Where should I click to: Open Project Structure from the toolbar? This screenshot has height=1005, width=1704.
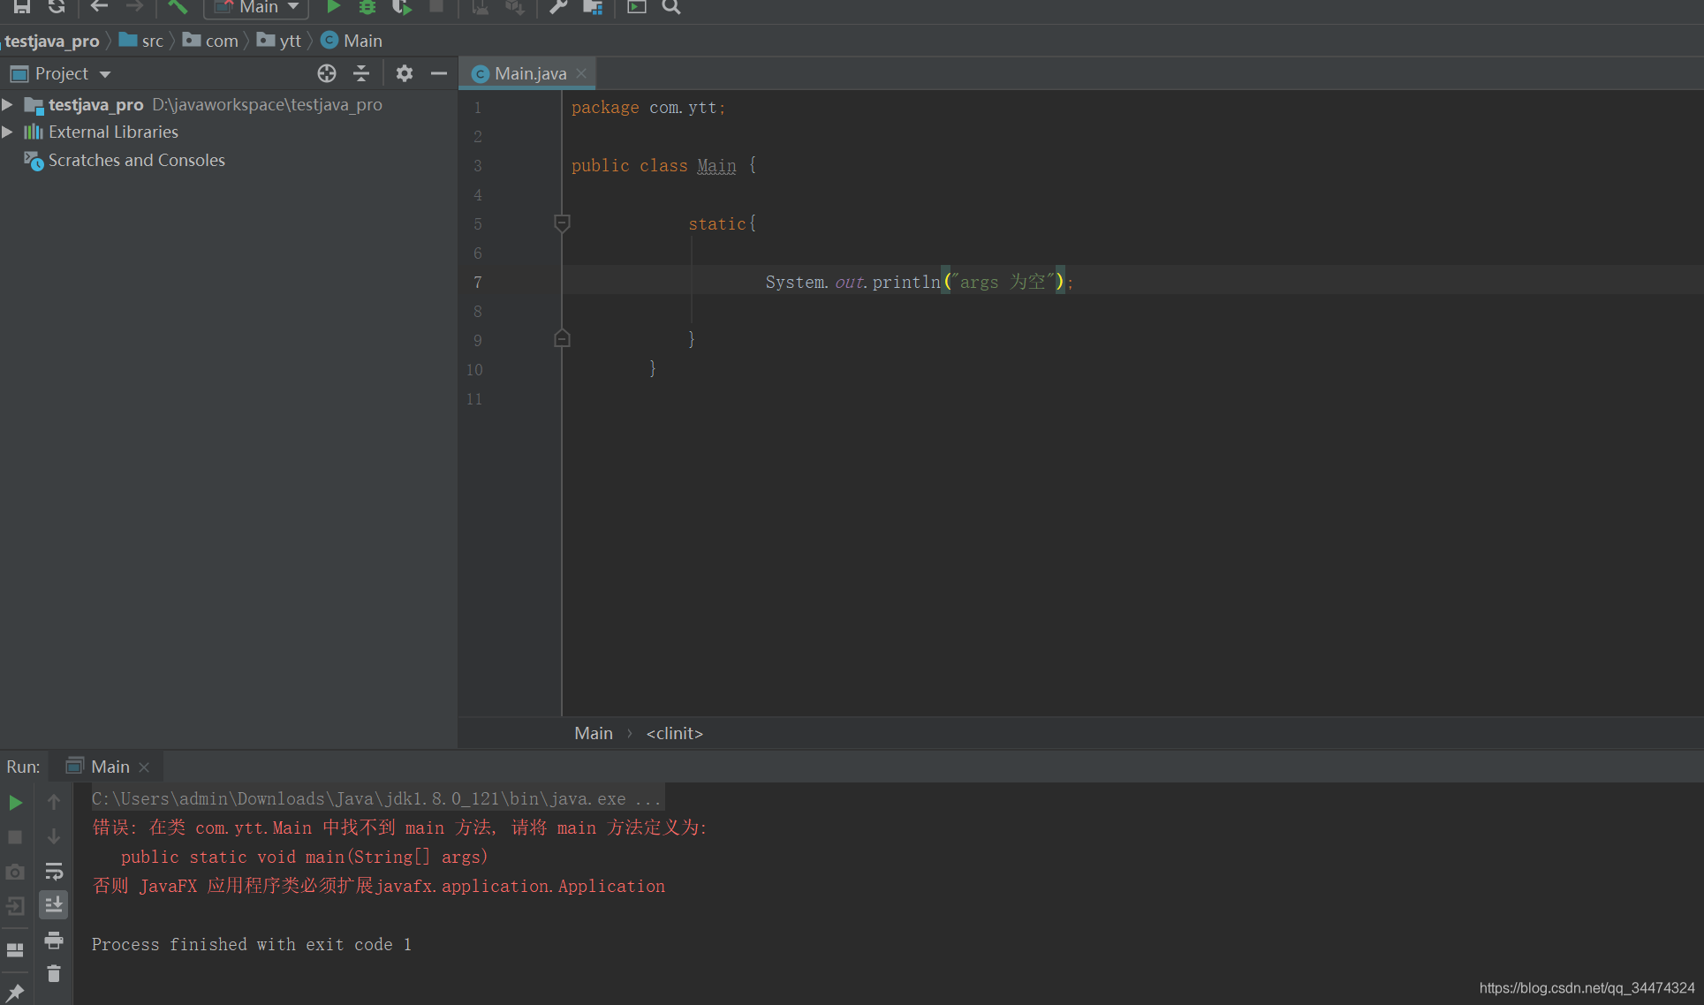[x=593, y=6]
